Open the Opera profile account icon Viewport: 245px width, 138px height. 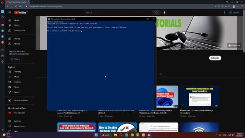234,7
